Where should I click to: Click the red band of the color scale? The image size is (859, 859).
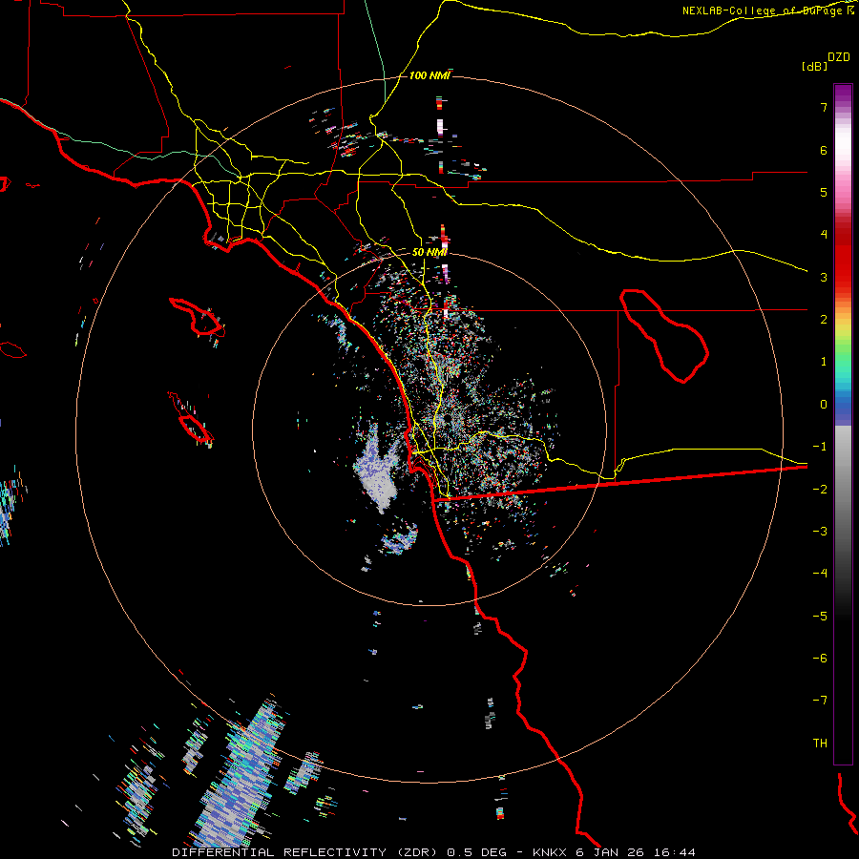[x=843, y=263]
